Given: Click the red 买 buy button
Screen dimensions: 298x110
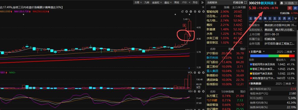Looking at the screenshot, I should (x=289, y=8).
